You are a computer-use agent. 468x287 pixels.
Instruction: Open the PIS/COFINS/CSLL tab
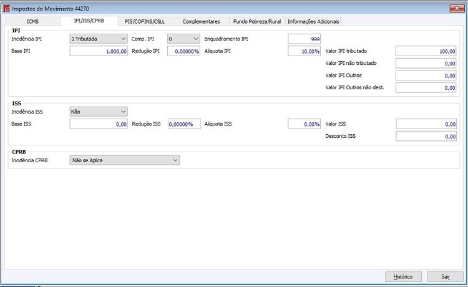click(145, 21)
